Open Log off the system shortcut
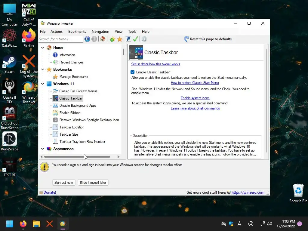This screenshot has width=308, height=231. click(29, 66)
